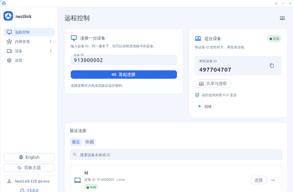Viewport: 293px width, 192px height.
Task: Click the device name hl
Action: click(86, 173)
